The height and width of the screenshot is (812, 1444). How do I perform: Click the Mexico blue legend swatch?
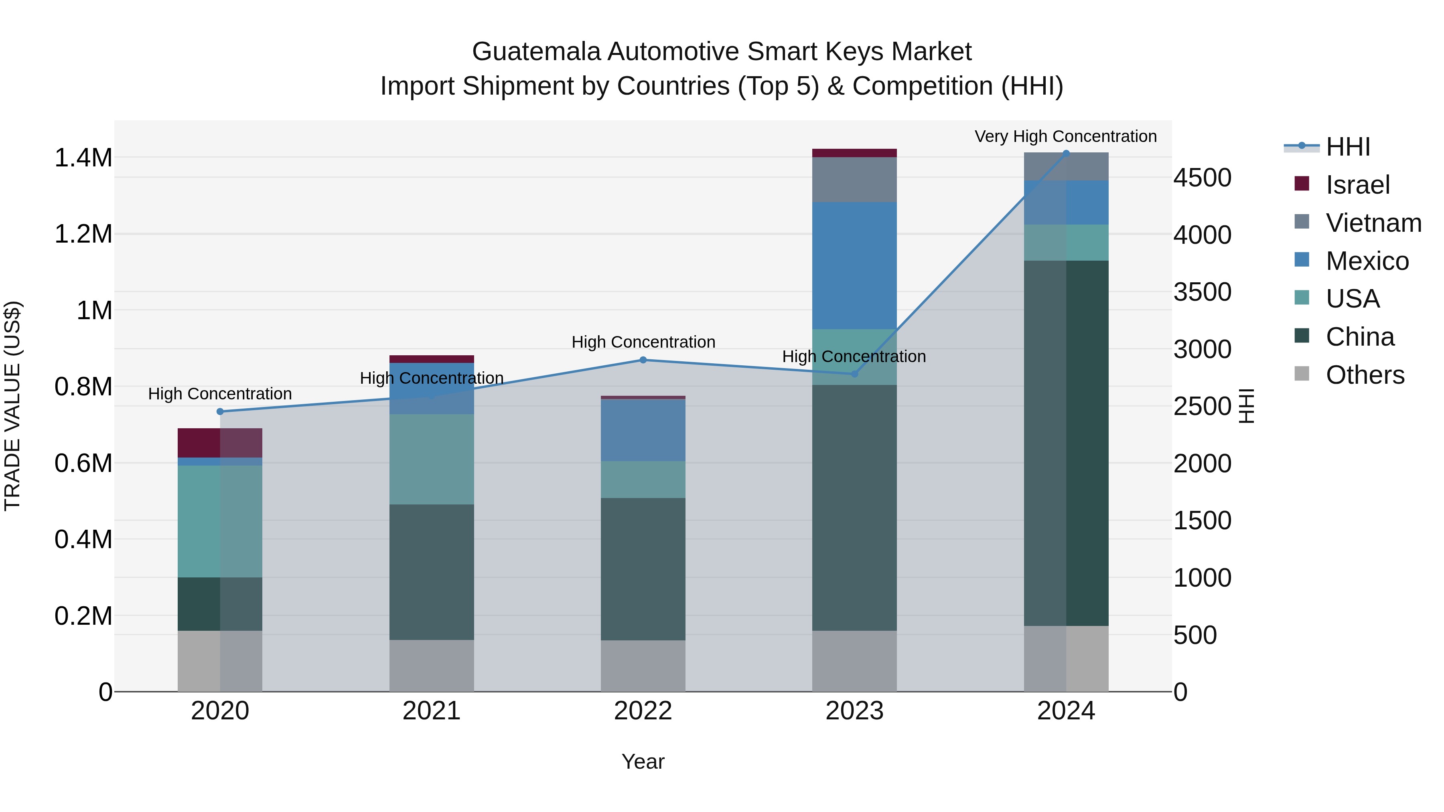coord(1302,259)
